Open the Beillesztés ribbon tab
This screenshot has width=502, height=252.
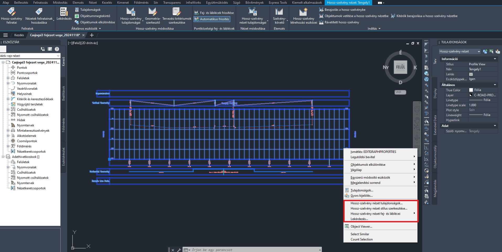click(21, 3)
